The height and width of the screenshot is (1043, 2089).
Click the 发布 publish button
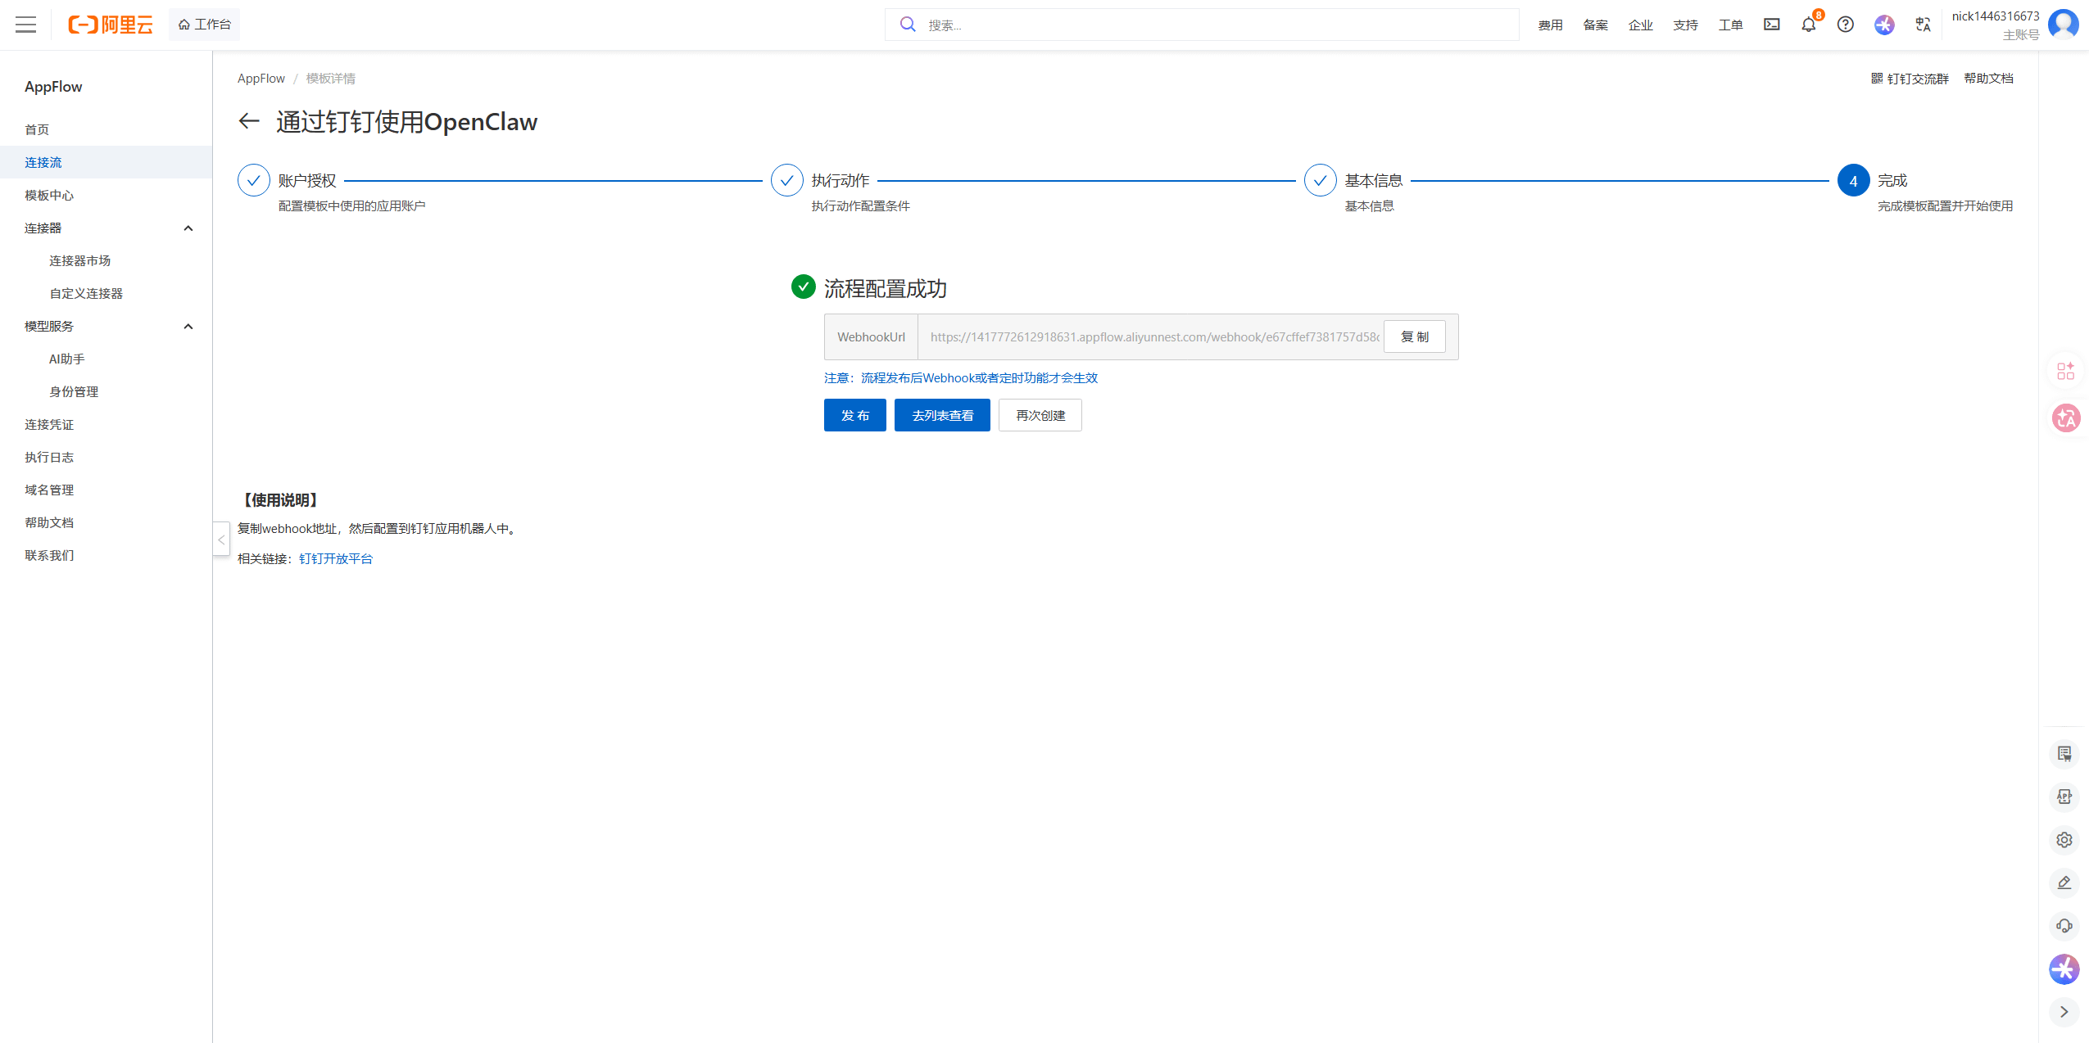(854, 415)
